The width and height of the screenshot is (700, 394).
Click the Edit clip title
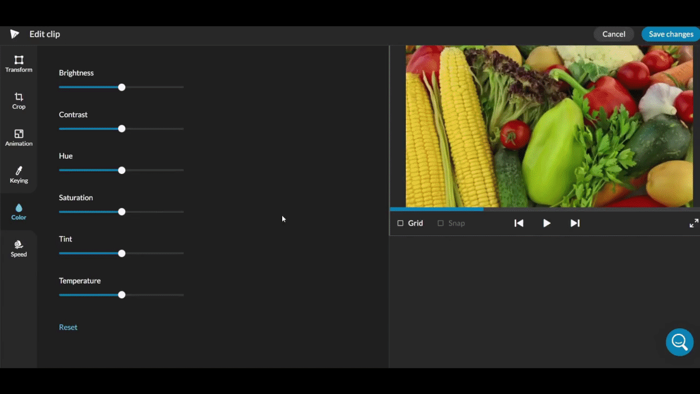[45, 34]
